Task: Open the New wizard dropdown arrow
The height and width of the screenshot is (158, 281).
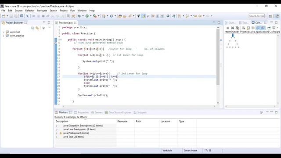Action: 7,16
